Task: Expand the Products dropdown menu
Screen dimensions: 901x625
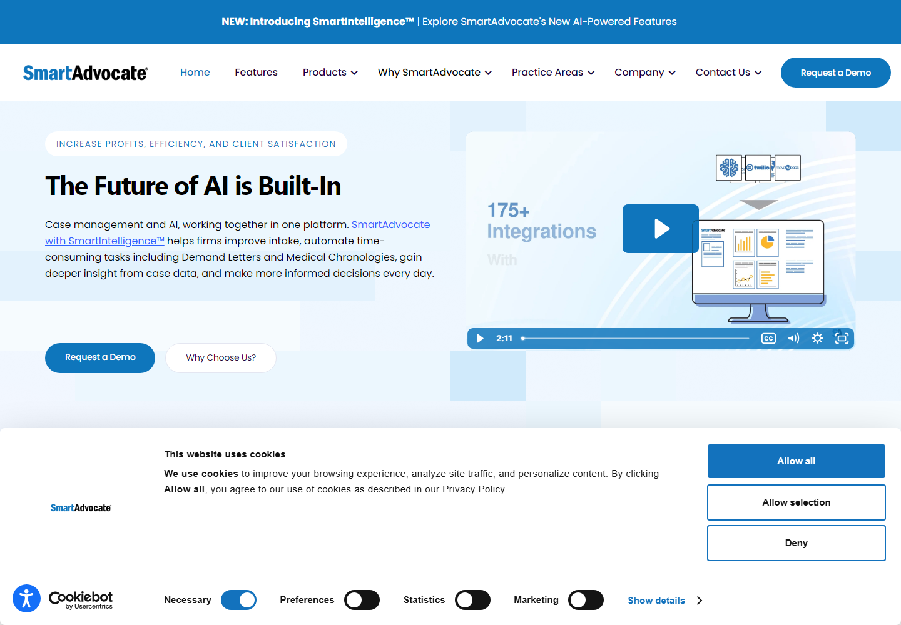Action: (330, 72)
